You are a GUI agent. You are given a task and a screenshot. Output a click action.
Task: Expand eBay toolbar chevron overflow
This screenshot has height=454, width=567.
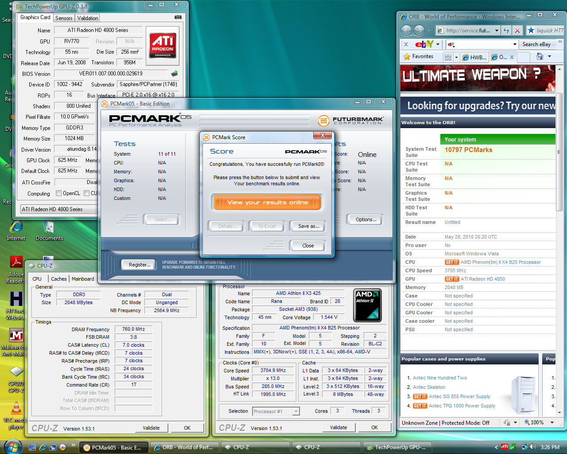(x=560, y=42)
